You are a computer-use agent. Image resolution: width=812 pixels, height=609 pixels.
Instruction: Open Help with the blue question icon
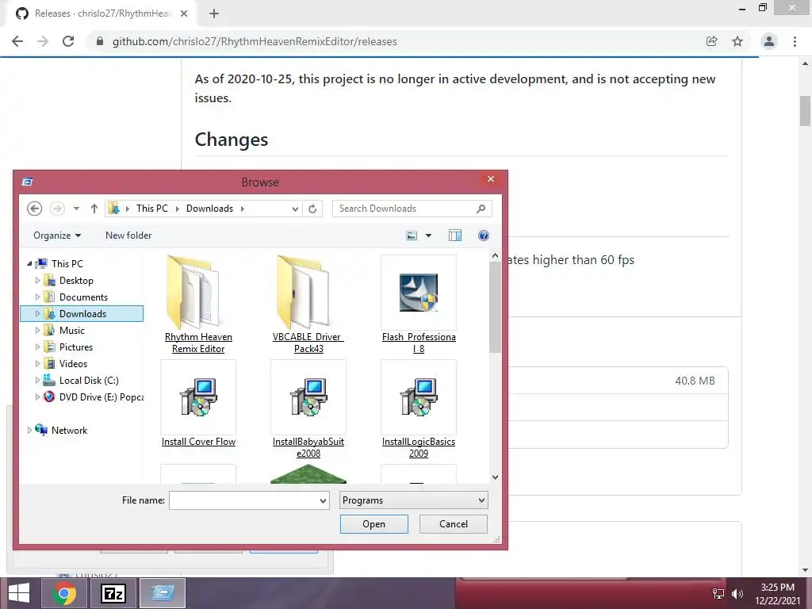(483, 236)
